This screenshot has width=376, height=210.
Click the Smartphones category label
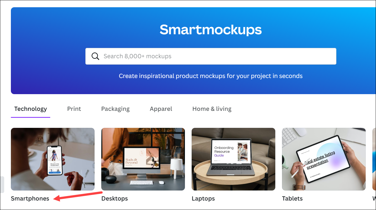30,199
